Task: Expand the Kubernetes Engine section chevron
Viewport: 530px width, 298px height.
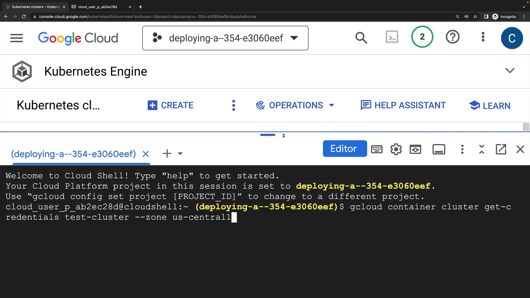Action: [510, 71]
